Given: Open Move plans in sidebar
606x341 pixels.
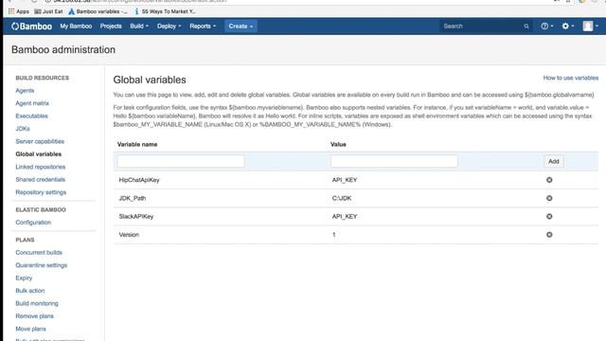Looking at the screenshot, I should [x=30, y=329].
